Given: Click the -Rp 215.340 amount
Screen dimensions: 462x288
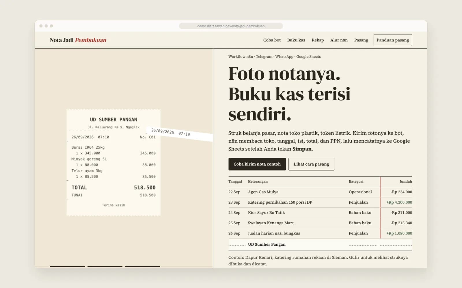Looking at the screenshot, I should pos(401,223).
